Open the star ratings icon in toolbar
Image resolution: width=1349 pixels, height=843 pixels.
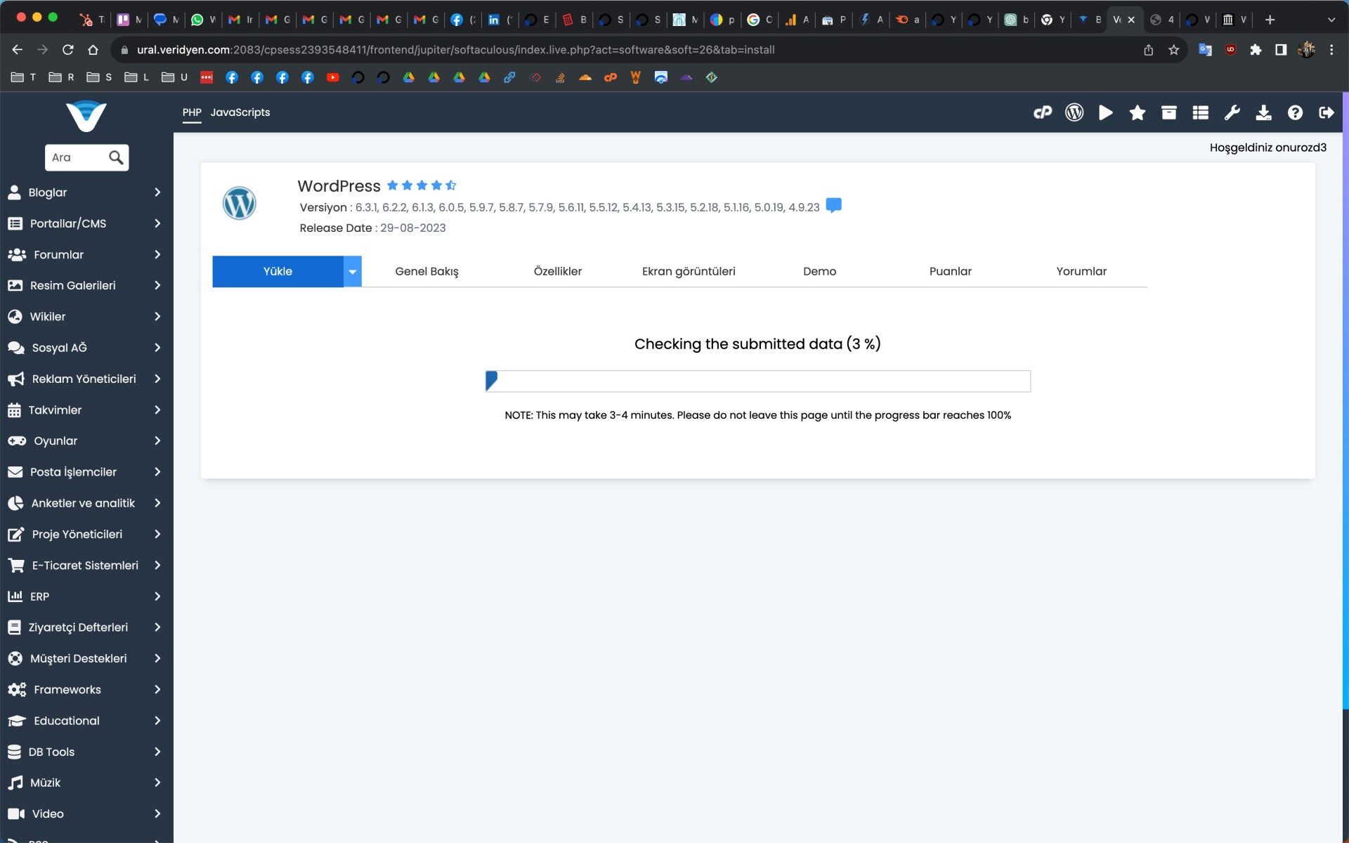click(x=1138, y=112)
